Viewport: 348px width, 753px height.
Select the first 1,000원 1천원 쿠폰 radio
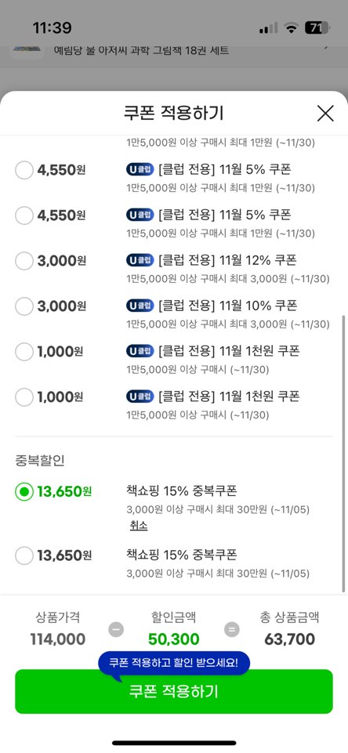pos(24,352)
